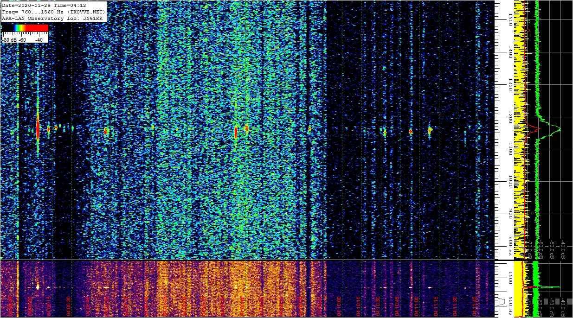Click the -50.0 dB label on the main spectrum graph
Viewport: 573px width, 318px height.
point(552,249)
